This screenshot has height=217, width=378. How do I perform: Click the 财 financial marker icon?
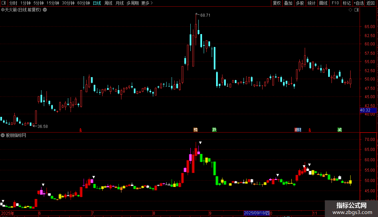click(x=300, y=130)
